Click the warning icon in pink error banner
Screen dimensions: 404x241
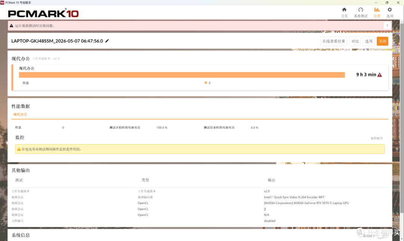(11, 26)
